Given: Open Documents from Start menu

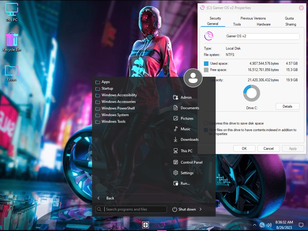Looking at the screenshot, I should [x=186, y=108].
